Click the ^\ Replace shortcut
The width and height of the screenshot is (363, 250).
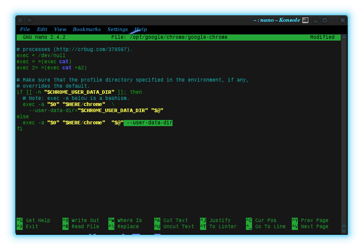[124, 226]
